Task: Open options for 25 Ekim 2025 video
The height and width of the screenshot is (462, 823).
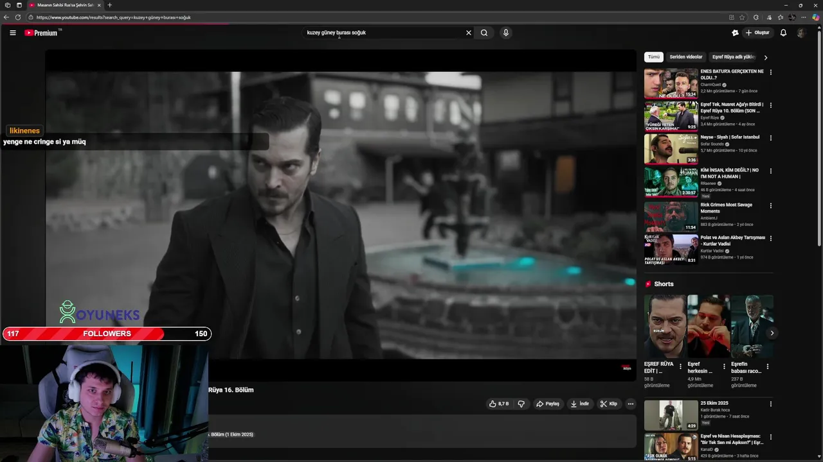Action: pos(771,404)
